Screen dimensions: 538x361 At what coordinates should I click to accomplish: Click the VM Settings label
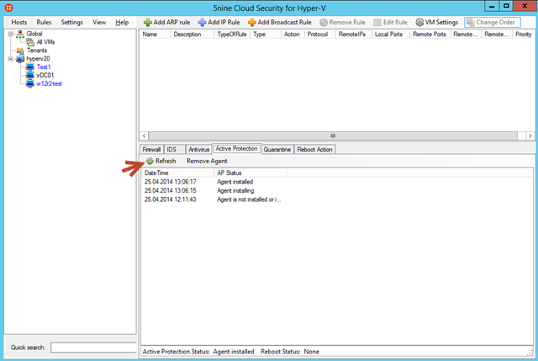click(441, 23)
